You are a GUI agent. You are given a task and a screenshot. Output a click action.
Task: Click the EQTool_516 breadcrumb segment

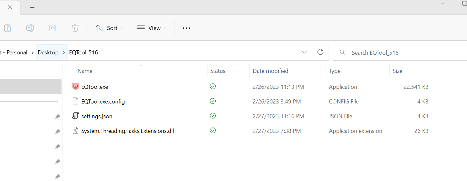[83, 53]
